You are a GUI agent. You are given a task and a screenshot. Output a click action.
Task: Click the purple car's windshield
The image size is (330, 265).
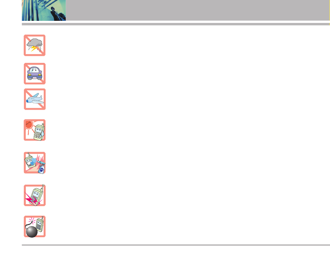[x=34, y=70]
